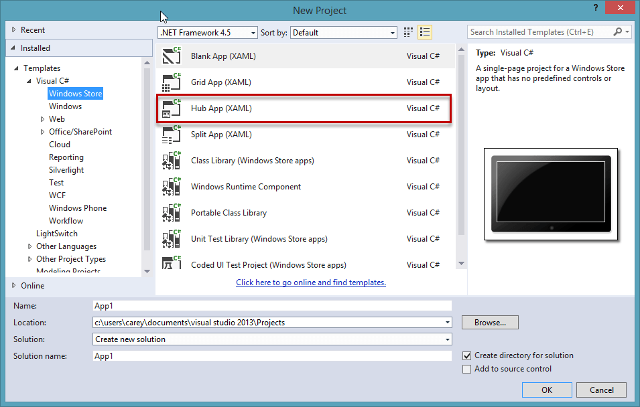Select the Cloud tree item
The width and height of the screenshot is (640, 407).
60,145
